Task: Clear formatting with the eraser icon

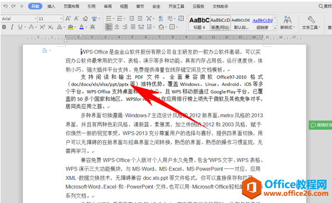Action: point(85,19)
